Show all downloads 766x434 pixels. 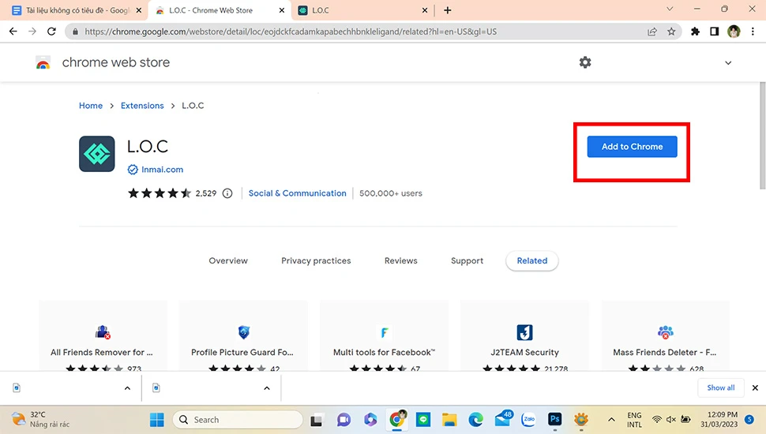[x=720, y=387]
